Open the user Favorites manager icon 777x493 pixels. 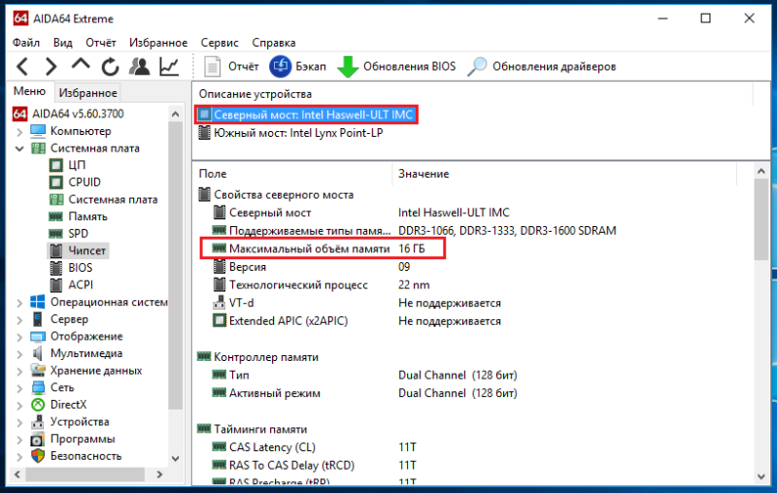[x=139, y=67]
